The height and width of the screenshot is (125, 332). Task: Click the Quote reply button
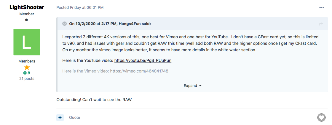[x=74, y=117]
